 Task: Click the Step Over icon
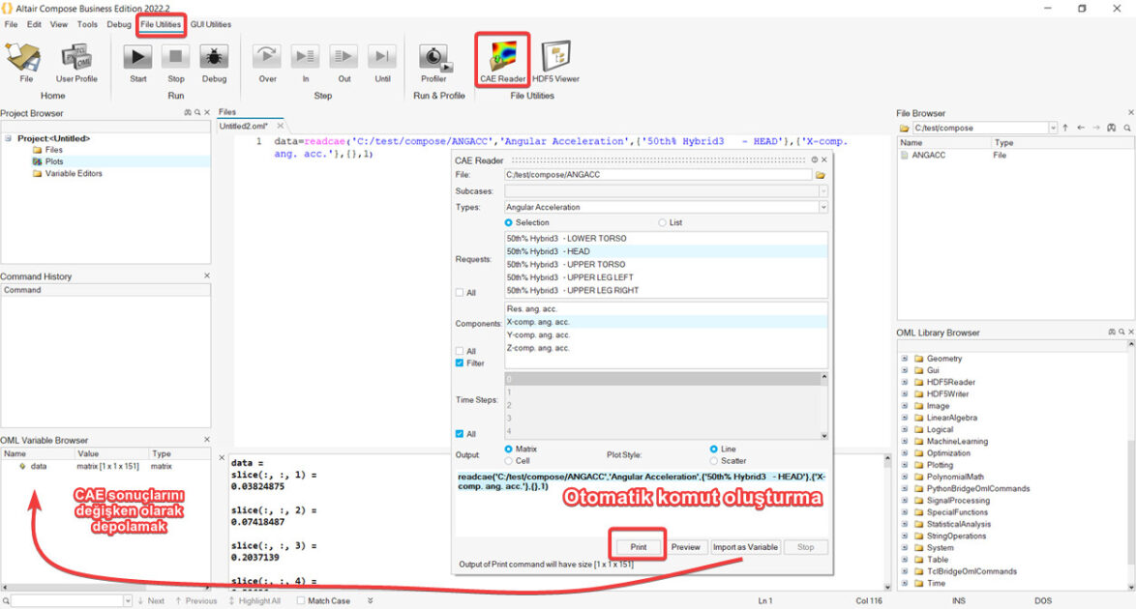(267, 59)
